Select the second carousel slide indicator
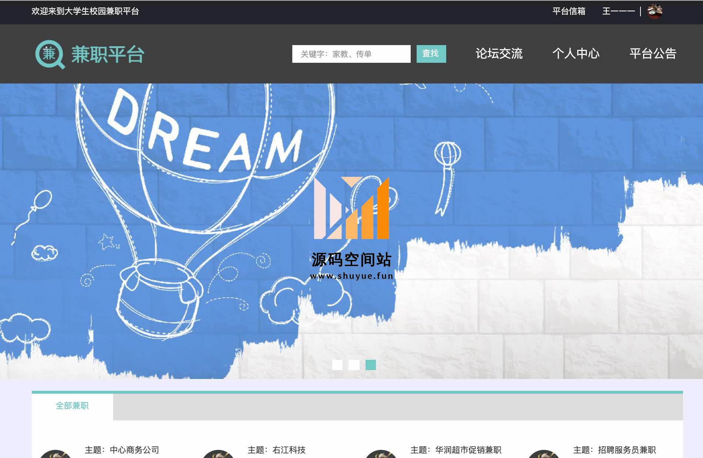This screenshot has height=458, width=703. click(354, 365)
